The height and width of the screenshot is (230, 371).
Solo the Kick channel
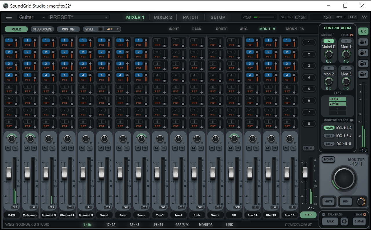[200, 148]
